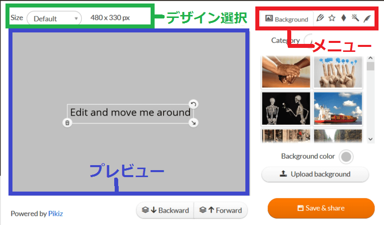Image resolution: width=384 pixels, height=225 pixels.
Task: Bring layer Forward
Action: click(220, 211)
